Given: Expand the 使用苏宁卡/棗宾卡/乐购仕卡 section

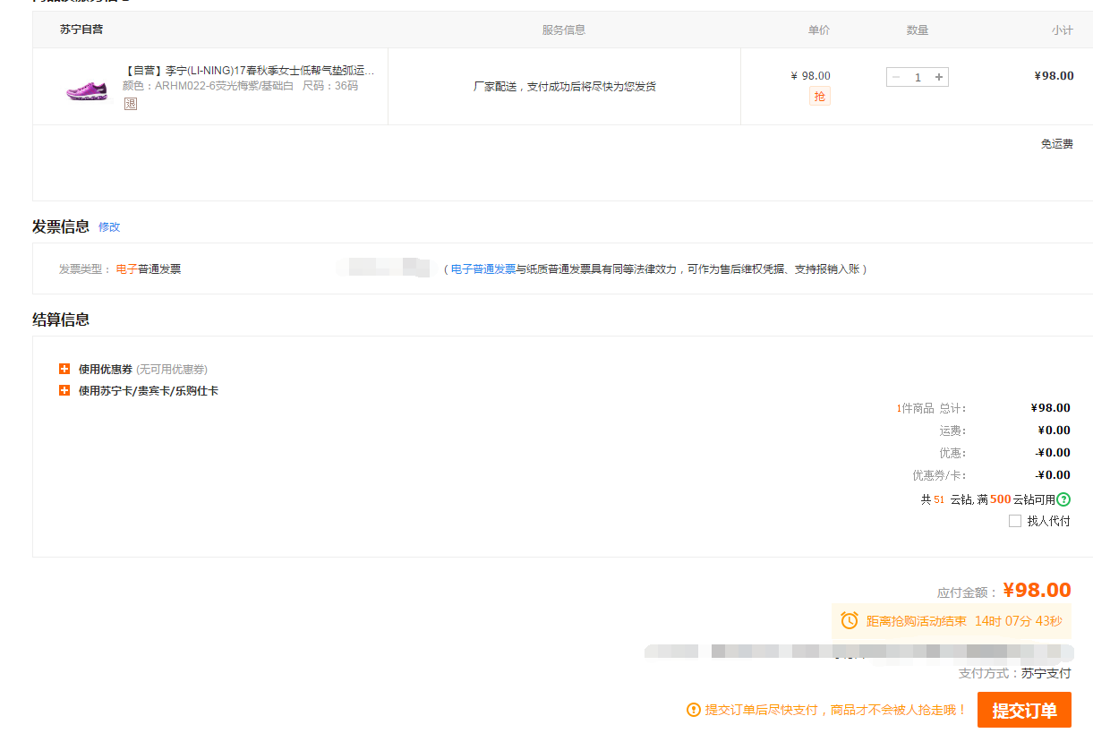Looking at the screenshot, I should (64, 390).
